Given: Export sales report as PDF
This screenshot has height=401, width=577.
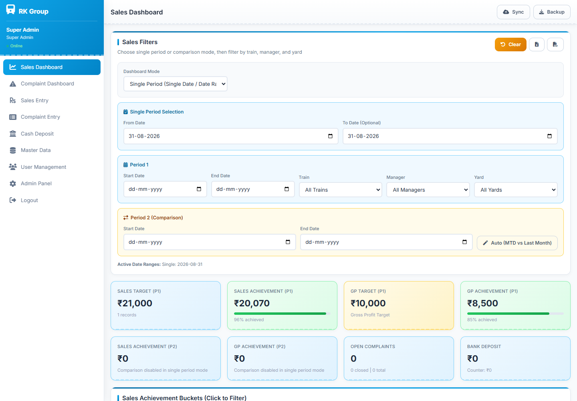Looking at the screenshot, I should 555,45.
